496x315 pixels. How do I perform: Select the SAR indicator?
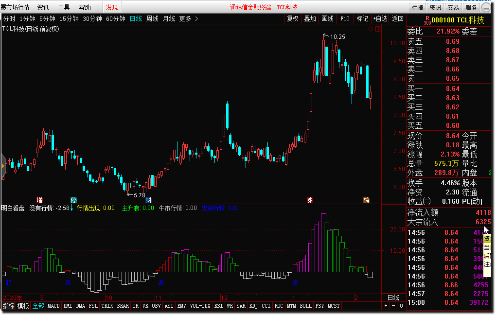pyautogui.click(x=241, y=306)
